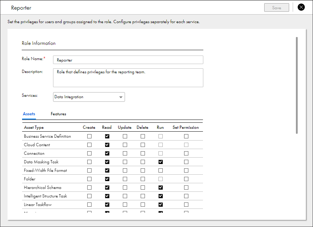Viewport: 313px width, 227px height.
Task: Uncheck Run for Linear Taskflow
Action: pos(161,205)
